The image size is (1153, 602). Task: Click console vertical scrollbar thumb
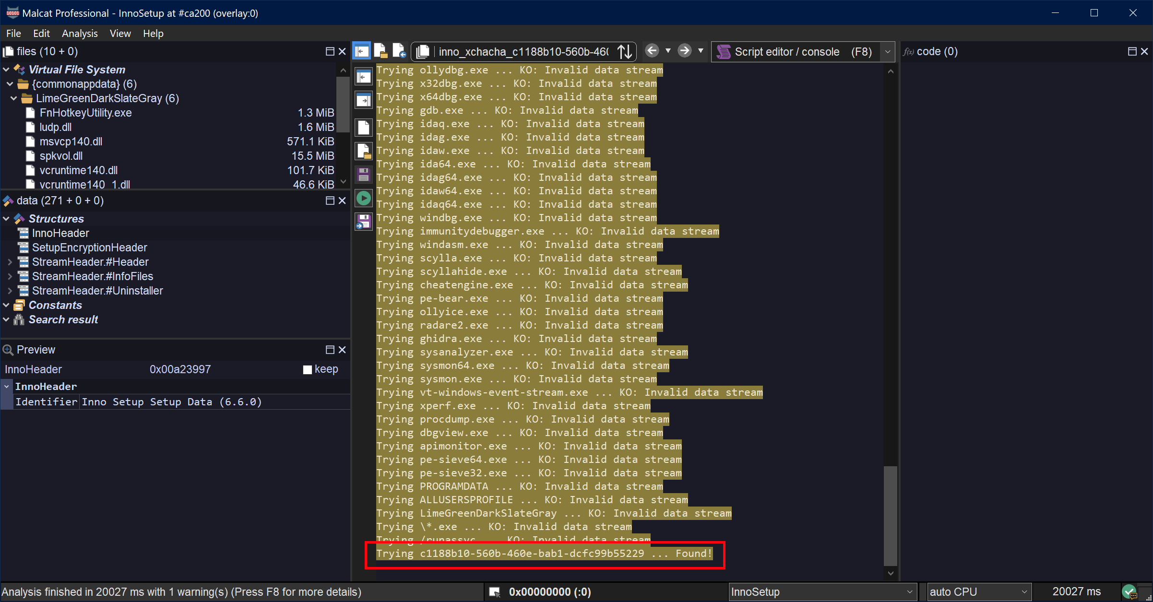pyautogui.click(x=891, y=515)
